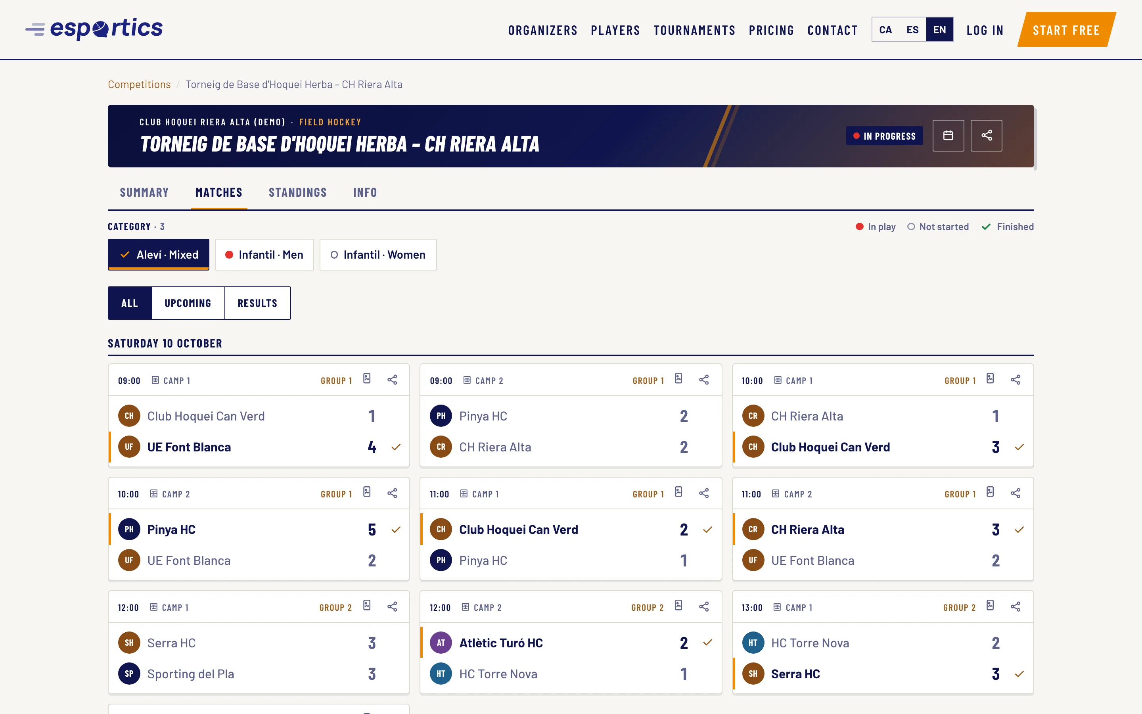Viewport: 1142px width, 714px height.
Task: Open match sheet for 12:00 Camp 2
Action: [678, 605]
